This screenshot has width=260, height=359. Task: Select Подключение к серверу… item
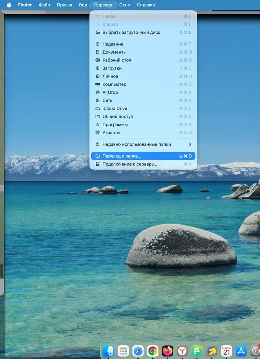click(143, 164)
